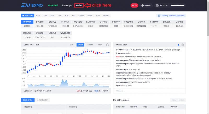This screenshot has width=209, height=114.
Task: Switch to the RUB currency tab
Action: click(52, 16)
